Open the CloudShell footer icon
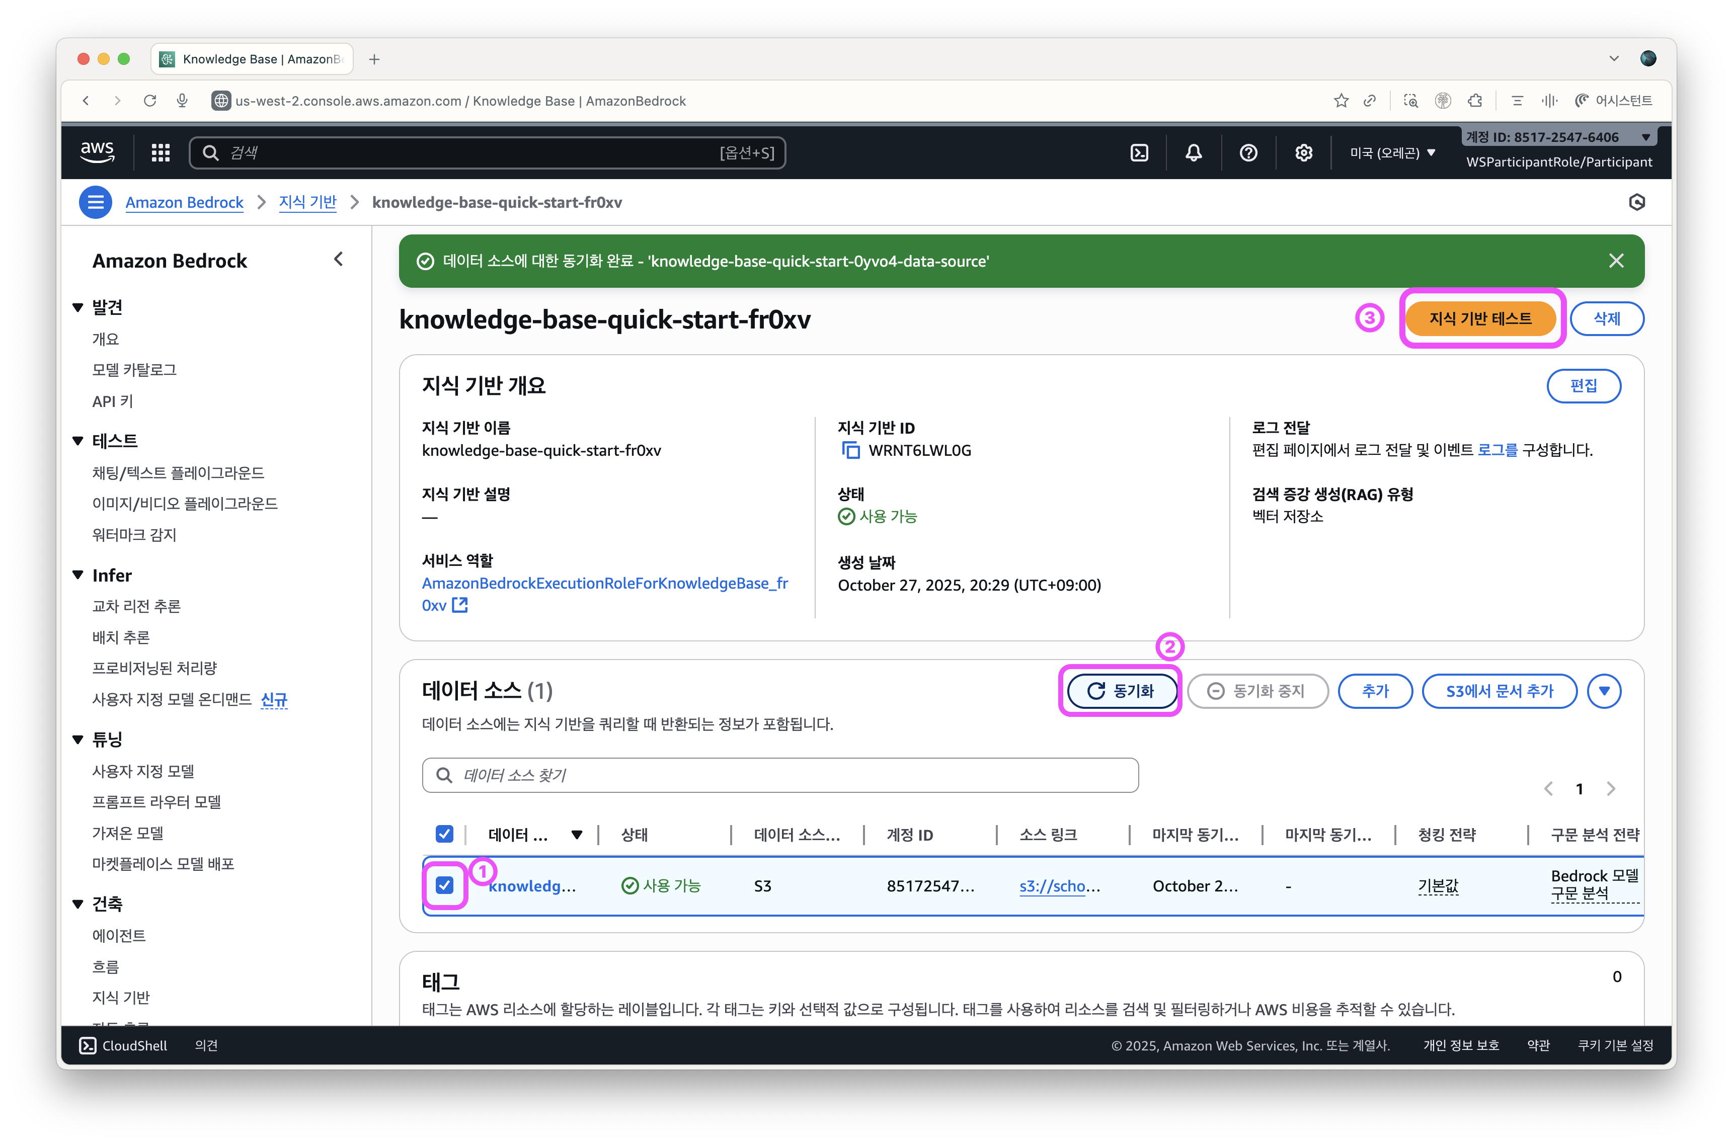1733x1144 pixels. 88,1045
